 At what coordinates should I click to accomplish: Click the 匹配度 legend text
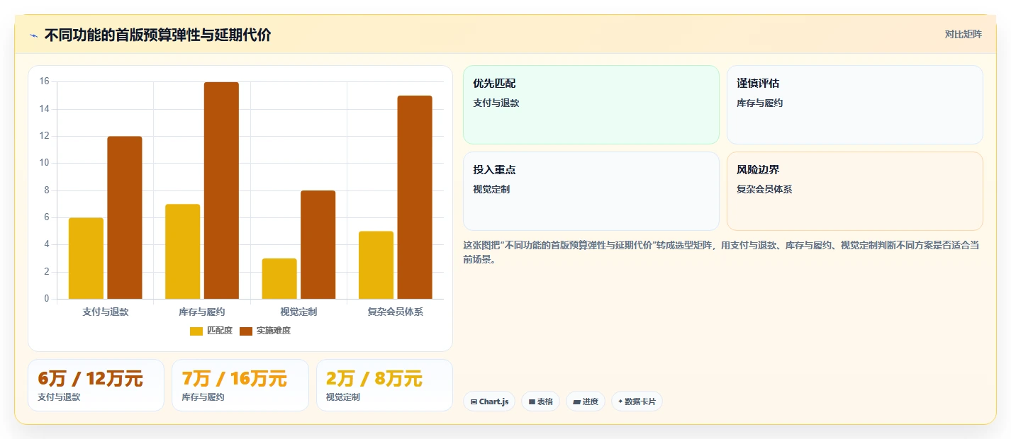click(220, 331)
